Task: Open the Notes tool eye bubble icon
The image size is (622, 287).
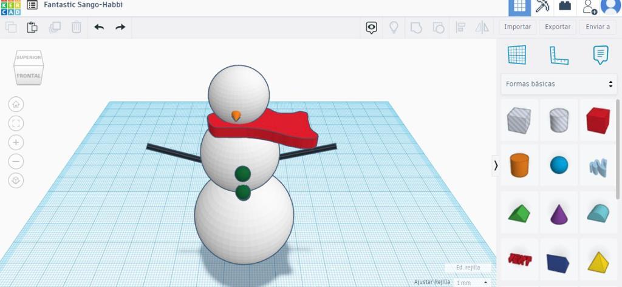Action: (371, 27)
